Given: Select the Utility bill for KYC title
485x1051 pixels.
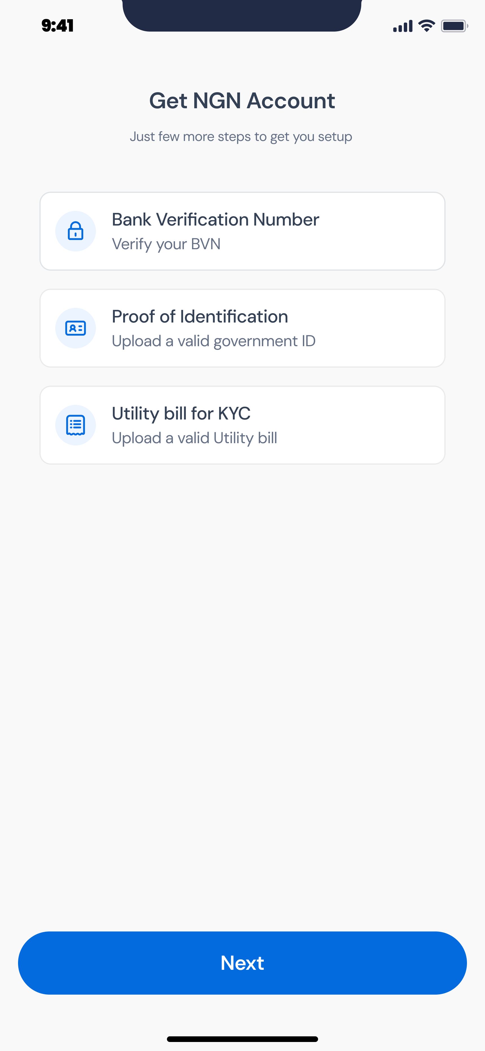Looking at the screenshot, I should coord(181,414).
